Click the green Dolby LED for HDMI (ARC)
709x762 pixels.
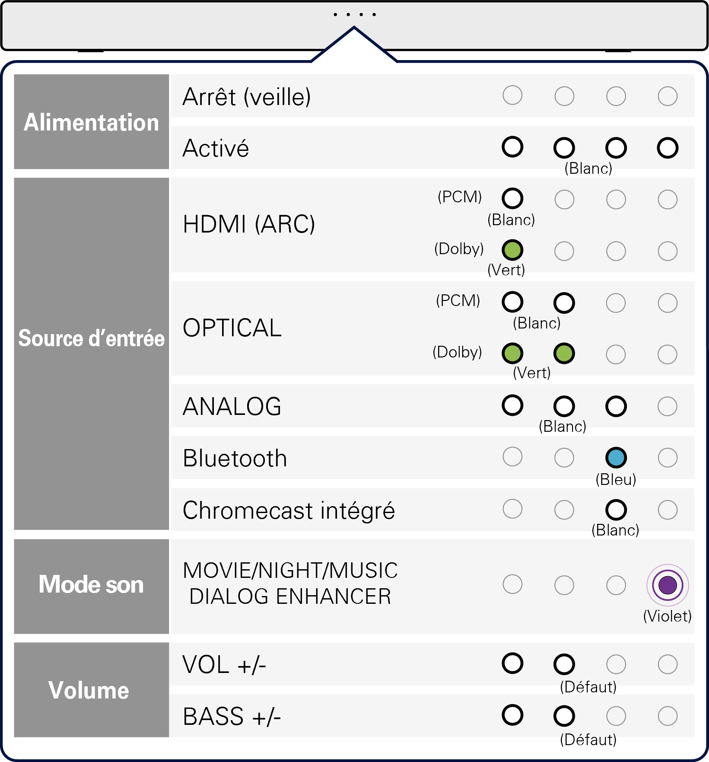click(512, 250)
